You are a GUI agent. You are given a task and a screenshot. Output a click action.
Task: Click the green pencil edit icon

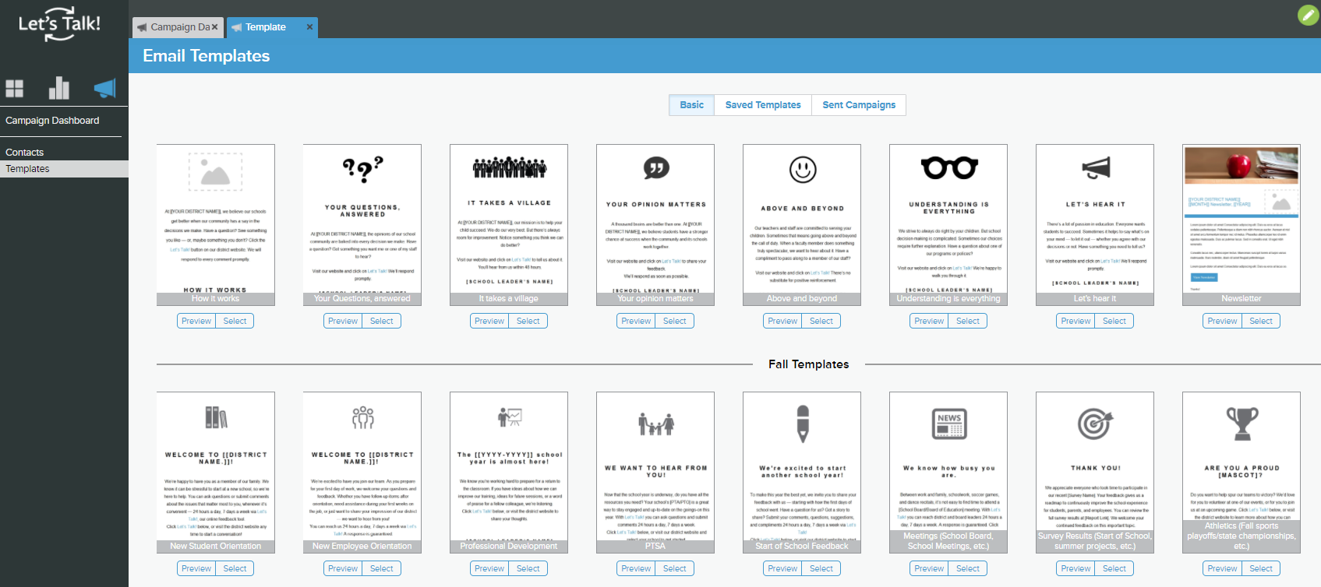pos(1307,15)
